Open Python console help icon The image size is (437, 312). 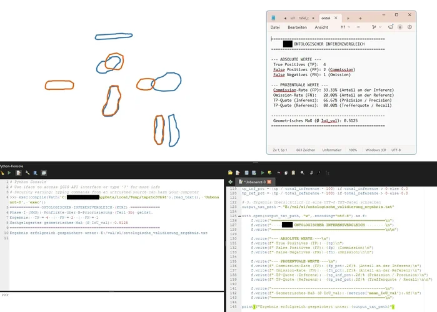point(36,173)
